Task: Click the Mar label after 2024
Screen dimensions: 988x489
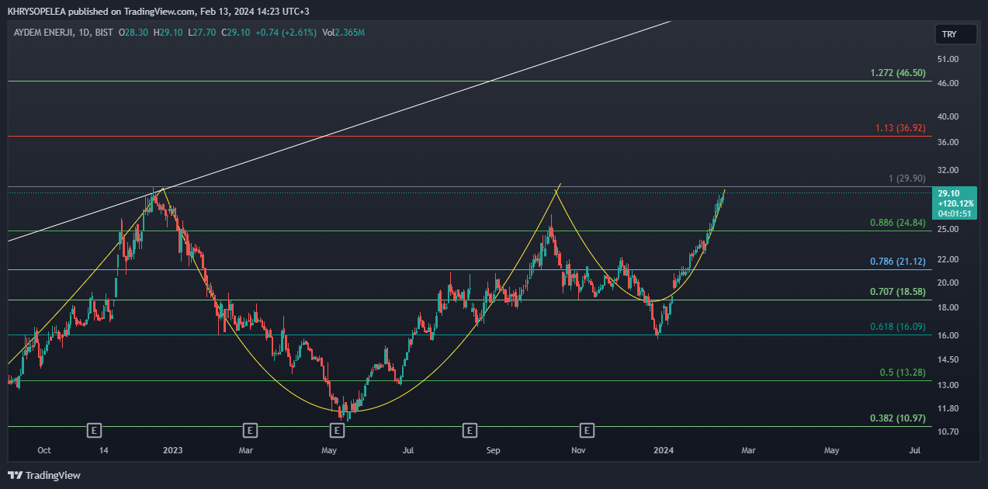Action: click(747, 450)
